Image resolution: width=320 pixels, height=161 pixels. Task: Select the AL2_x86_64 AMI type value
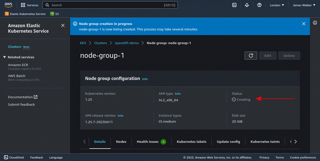[168, 100]
